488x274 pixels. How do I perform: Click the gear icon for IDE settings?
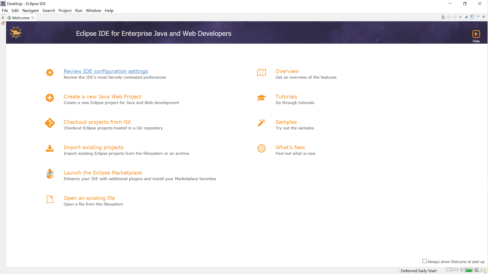pos(50,73)
